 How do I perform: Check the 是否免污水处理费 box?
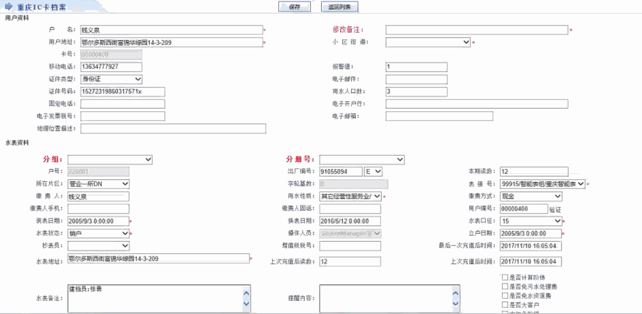pyautogui.click(x=505, y=286)
